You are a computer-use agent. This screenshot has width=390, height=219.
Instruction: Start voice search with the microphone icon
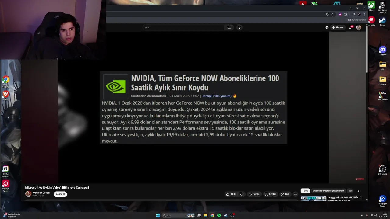239,27
